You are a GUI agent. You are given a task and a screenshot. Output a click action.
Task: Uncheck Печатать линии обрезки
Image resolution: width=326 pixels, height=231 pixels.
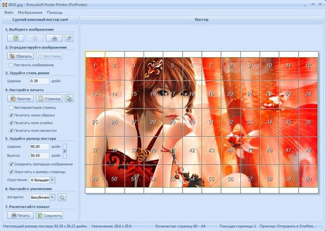pyautogui.click(x=11, y=115)
